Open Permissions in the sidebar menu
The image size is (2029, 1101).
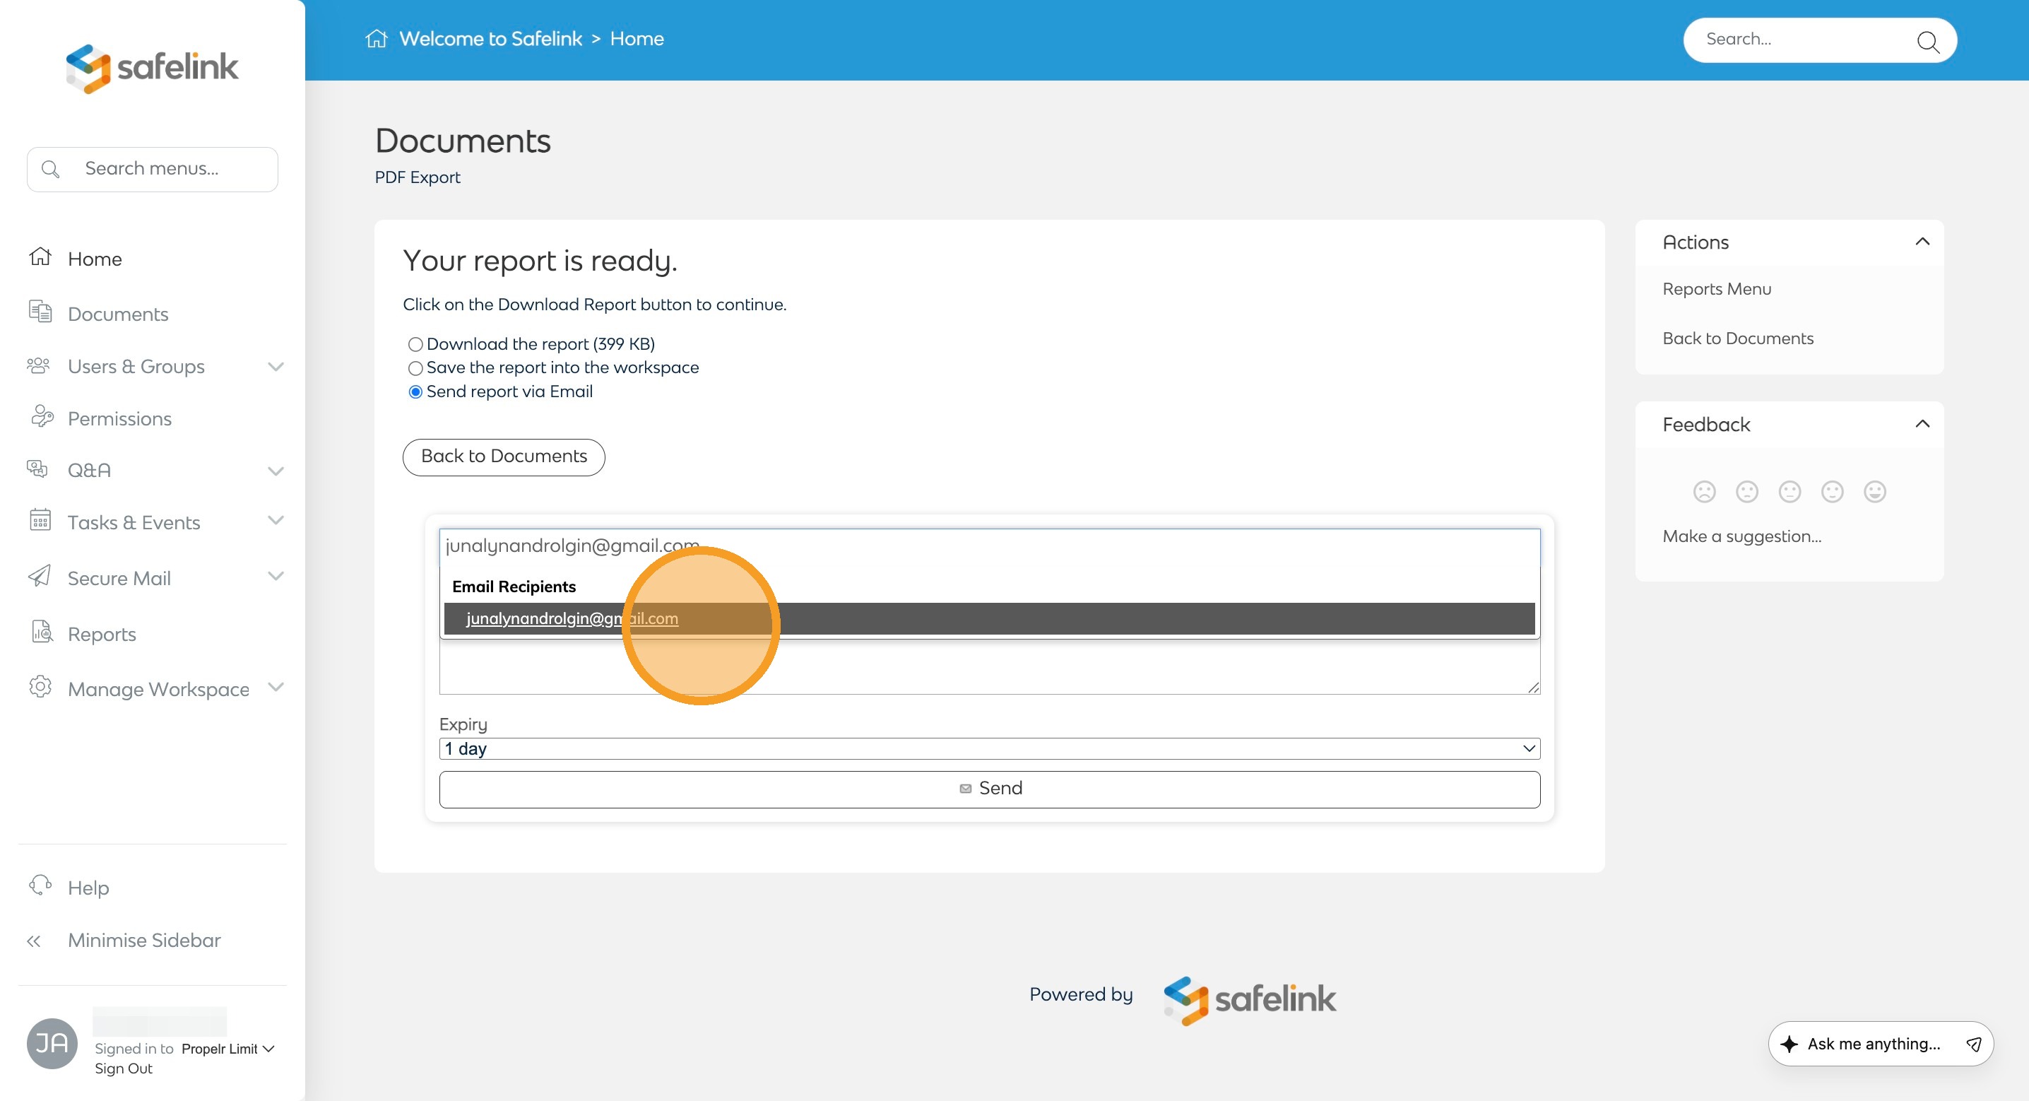pyautogui.click(x=119, y=418)
